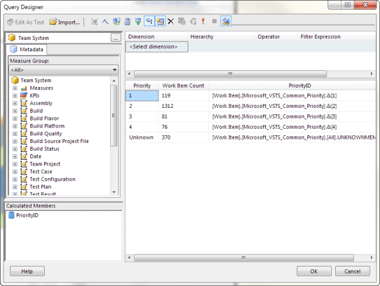Expand the Date dimension node
Viewport: 380px width, 286px height.
tap(15, 156)
